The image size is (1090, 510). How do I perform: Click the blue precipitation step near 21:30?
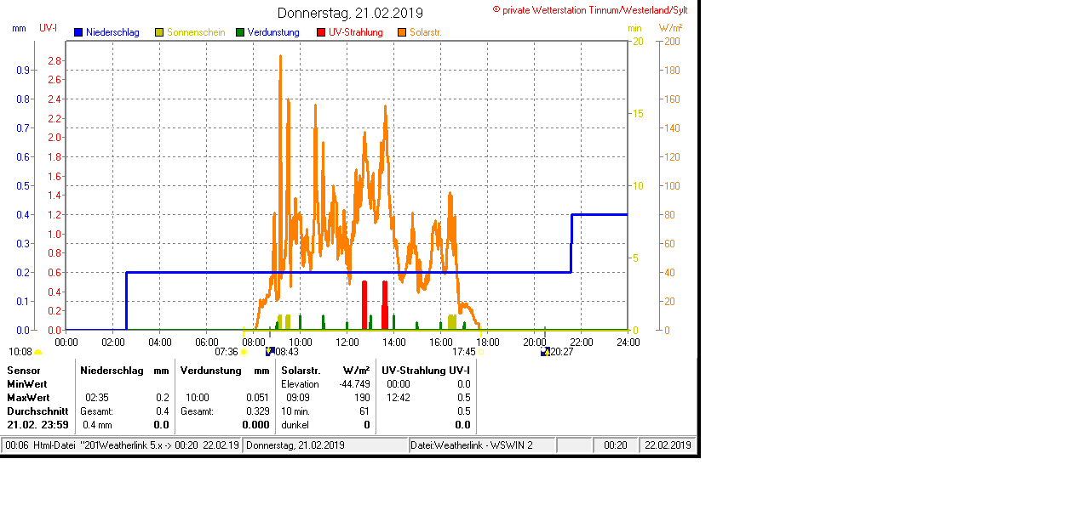(571, 243)
